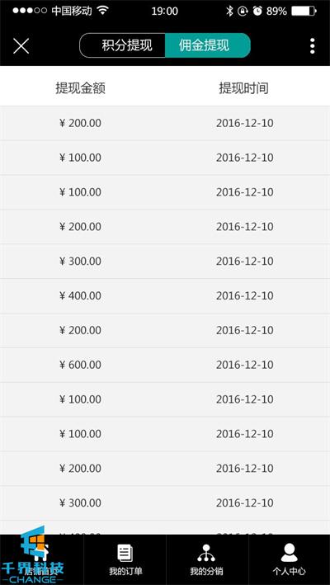Click the 提现时间 column header
Screen dimensions: 330x585
click(x=243, y=88)
